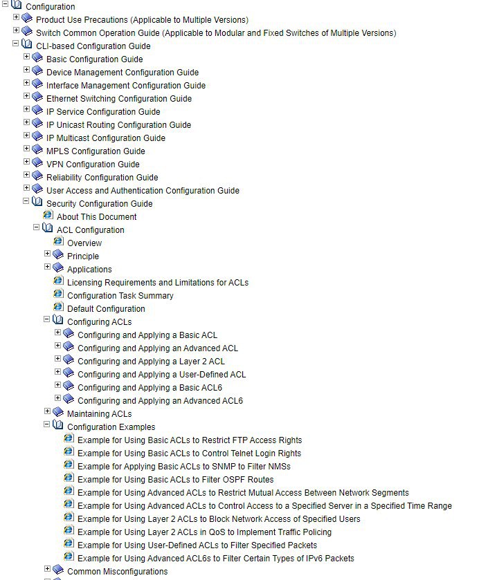Image resolution: width=479 pixels, height=580 pixels.
Task: Open User-Defined ACLs Filter Specified Packets example
Action: (197, 545)
